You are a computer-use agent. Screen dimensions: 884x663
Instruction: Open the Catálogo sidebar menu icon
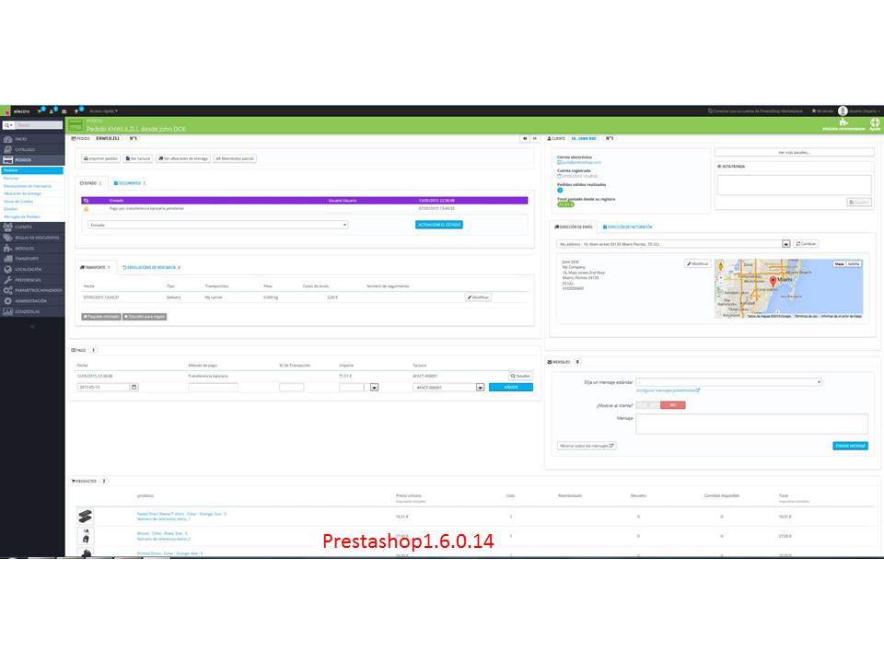pos(7,149)
